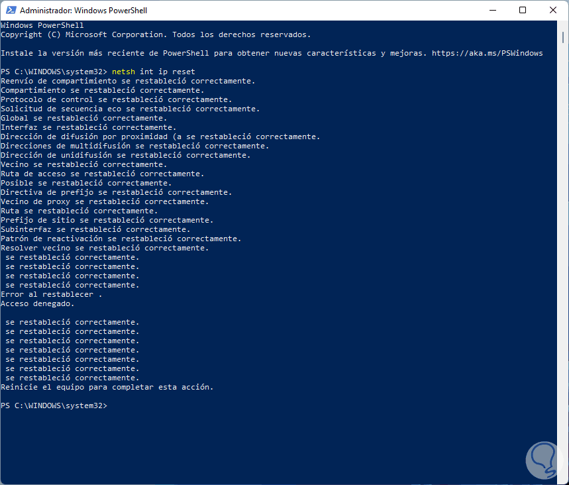This screenshot has width=569, height=485.
Task: Click 'Posible se restableció correctamente' line
Action: click(86, 183)
